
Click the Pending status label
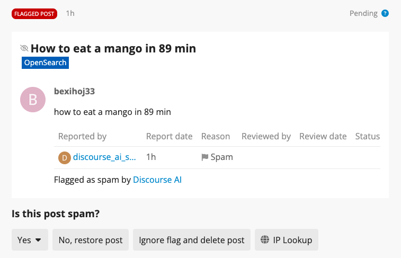pos(363,13)
